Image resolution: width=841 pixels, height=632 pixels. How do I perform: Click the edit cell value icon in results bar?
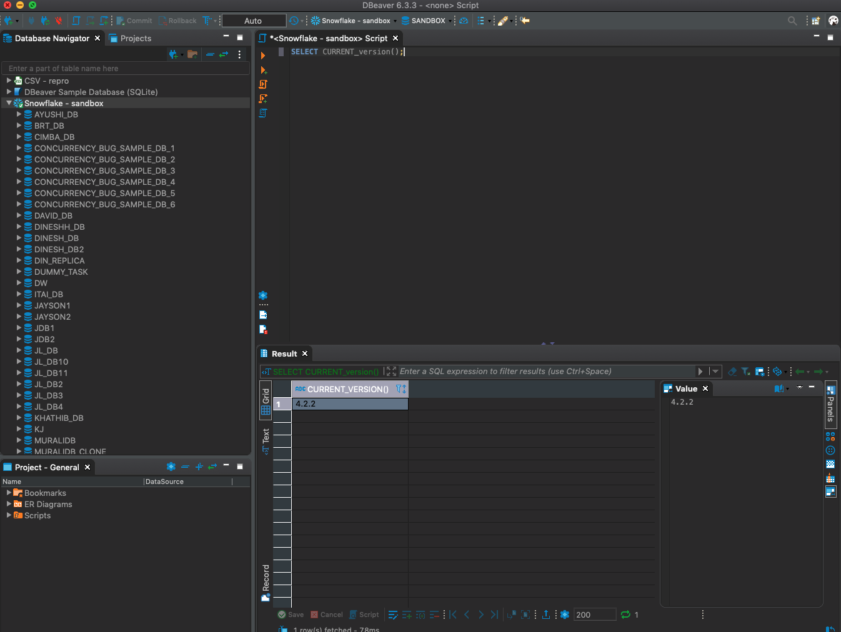392,615
